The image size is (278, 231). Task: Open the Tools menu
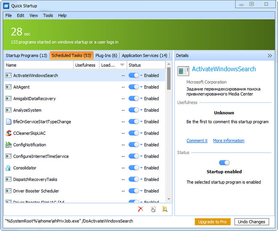48,15
